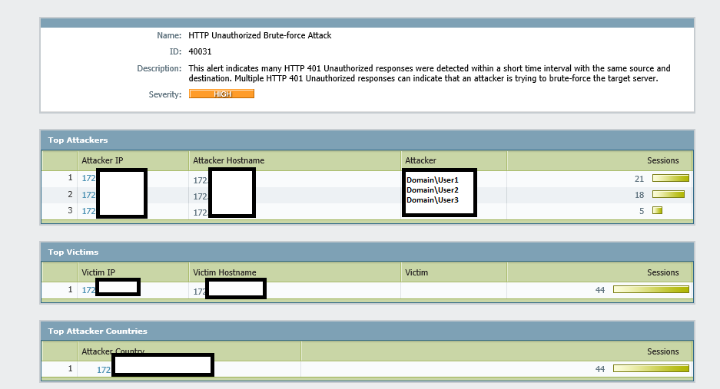Click the attacker hostname in row 1
Image resolution: width=720 pixels, height=389 pixels.
pyautogui.click(x=201, y=180)
